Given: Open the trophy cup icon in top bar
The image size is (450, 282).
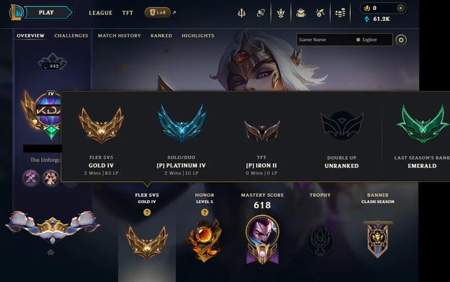Looking at the screenshot, I should [280, 13].
